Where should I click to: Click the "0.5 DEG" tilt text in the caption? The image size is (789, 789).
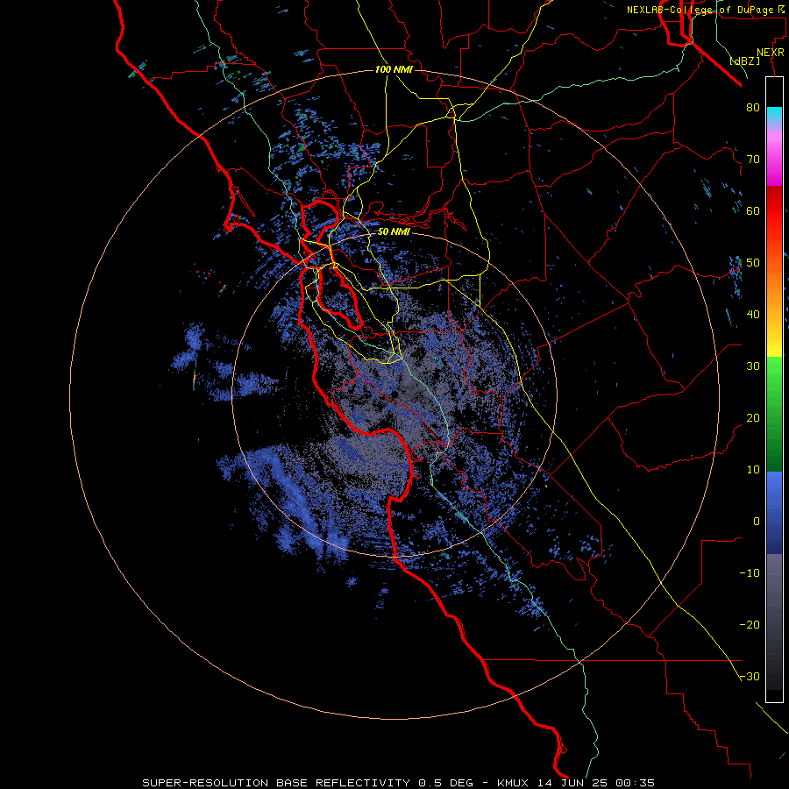click(x=446, y=783)
